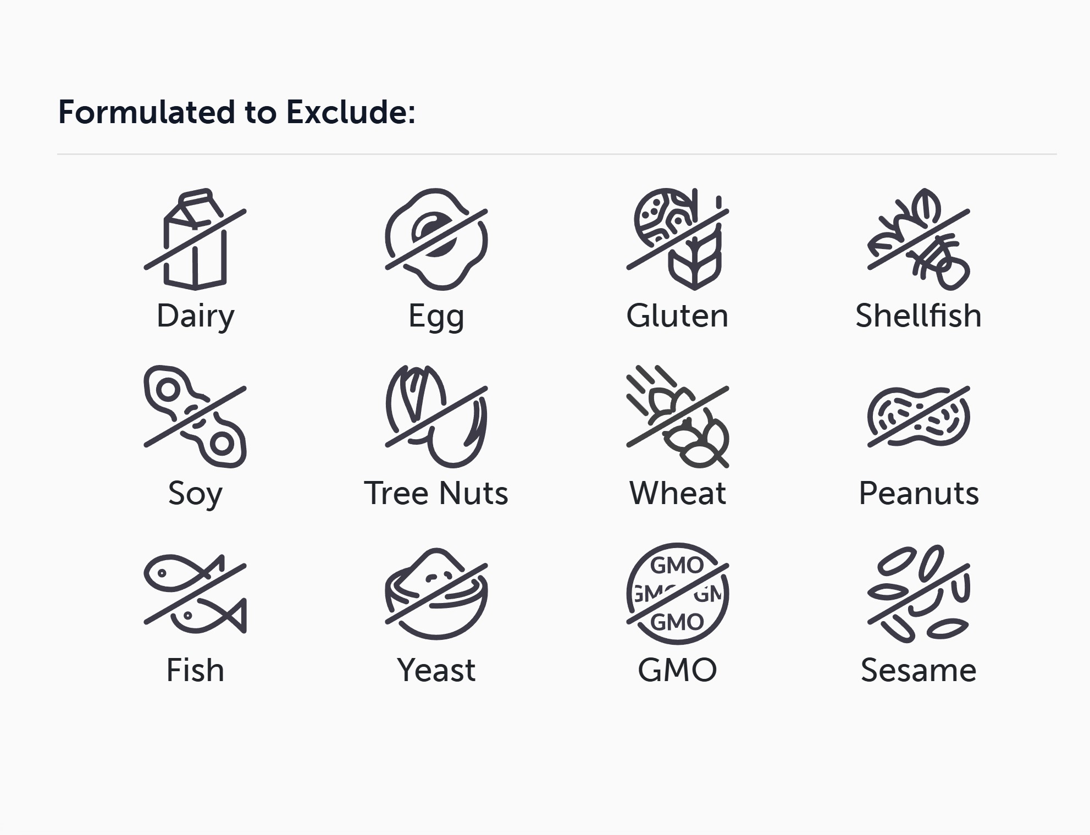Click the crossed-out Peanuts shell icon
The width and height of the screenshot is (1090, 835).
(919, 417)
